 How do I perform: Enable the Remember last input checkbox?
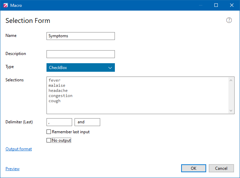point(49,132)
